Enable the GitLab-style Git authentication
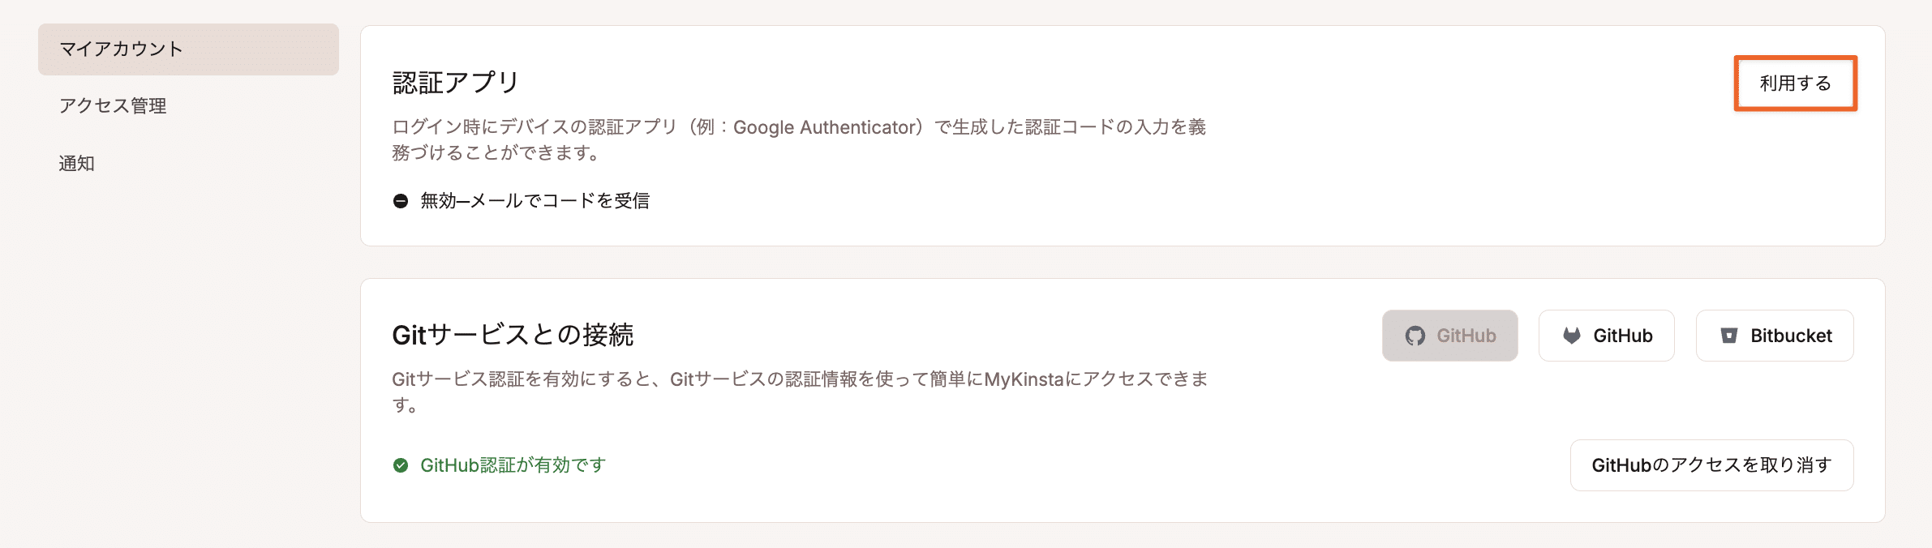 click(1605, 335)
